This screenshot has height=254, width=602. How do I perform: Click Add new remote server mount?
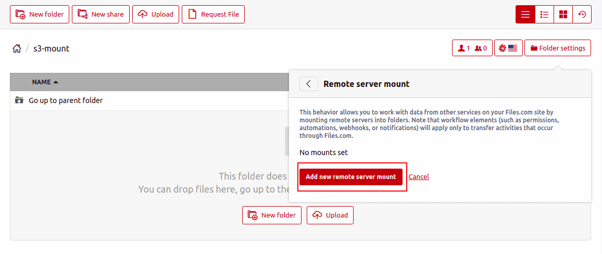tap(351, 177)
